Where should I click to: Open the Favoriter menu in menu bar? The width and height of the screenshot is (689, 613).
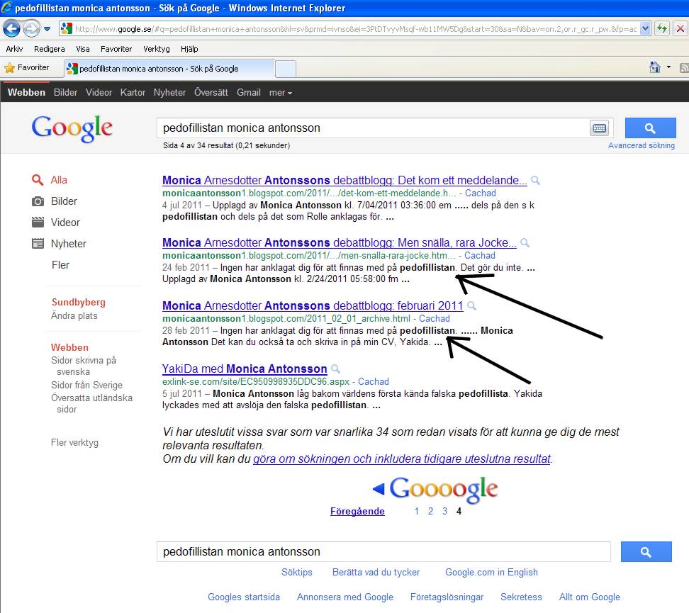pyautogui.click(x=116, y=49)
